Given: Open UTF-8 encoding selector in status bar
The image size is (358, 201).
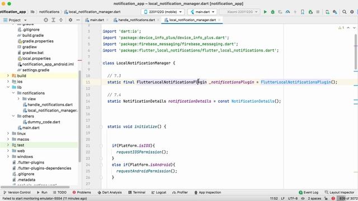Looking at the screenshot, I should click(x=293, y=199).
